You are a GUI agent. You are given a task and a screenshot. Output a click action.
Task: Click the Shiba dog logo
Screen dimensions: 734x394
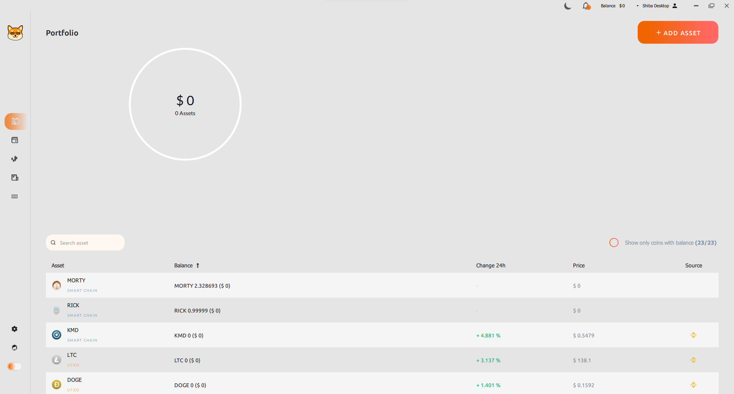pyautogui.click(x=15, y=33)
